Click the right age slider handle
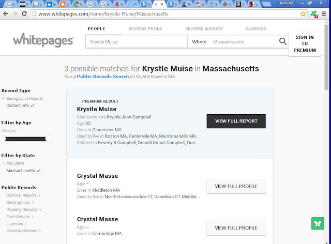Image resolution: width=331 pixels, height=244 pixels. (x=48, y=139)
